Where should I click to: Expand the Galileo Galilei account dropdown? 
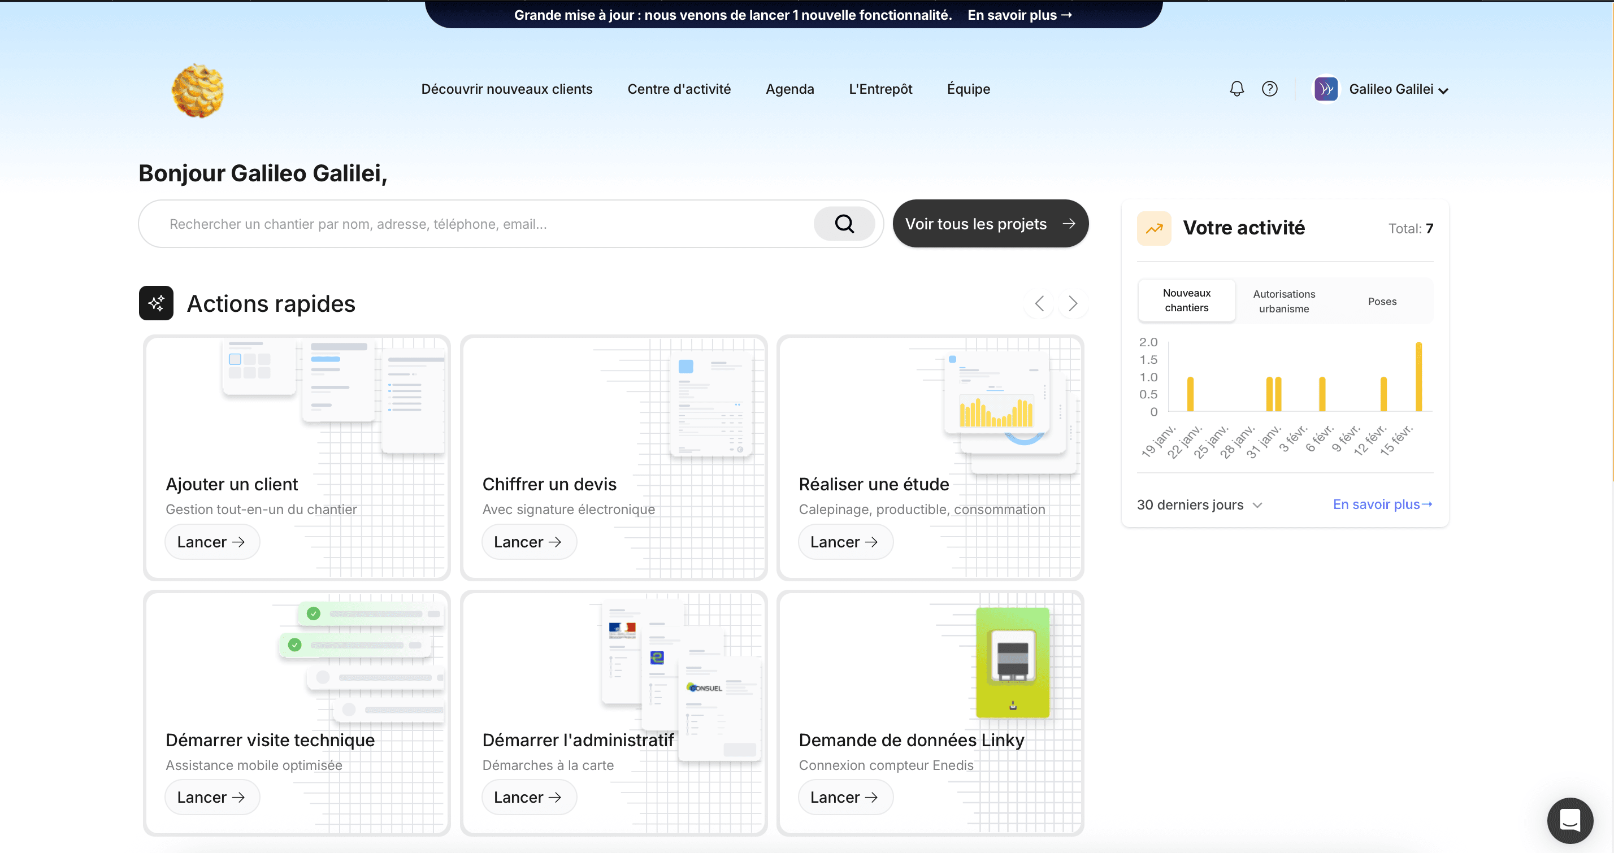click(1443, 91)
